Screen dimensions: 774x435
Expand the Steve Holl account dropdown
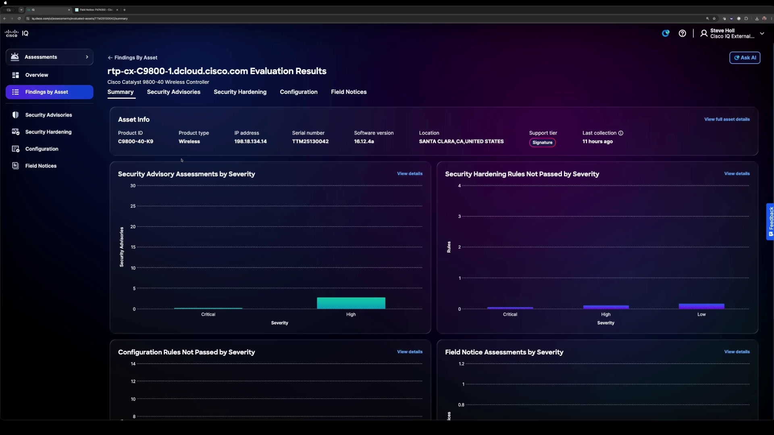(x=762, y=33)
